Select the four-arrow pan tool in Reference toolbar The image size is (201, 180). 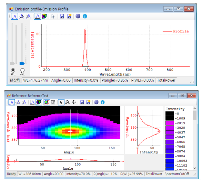coord(74,102)
